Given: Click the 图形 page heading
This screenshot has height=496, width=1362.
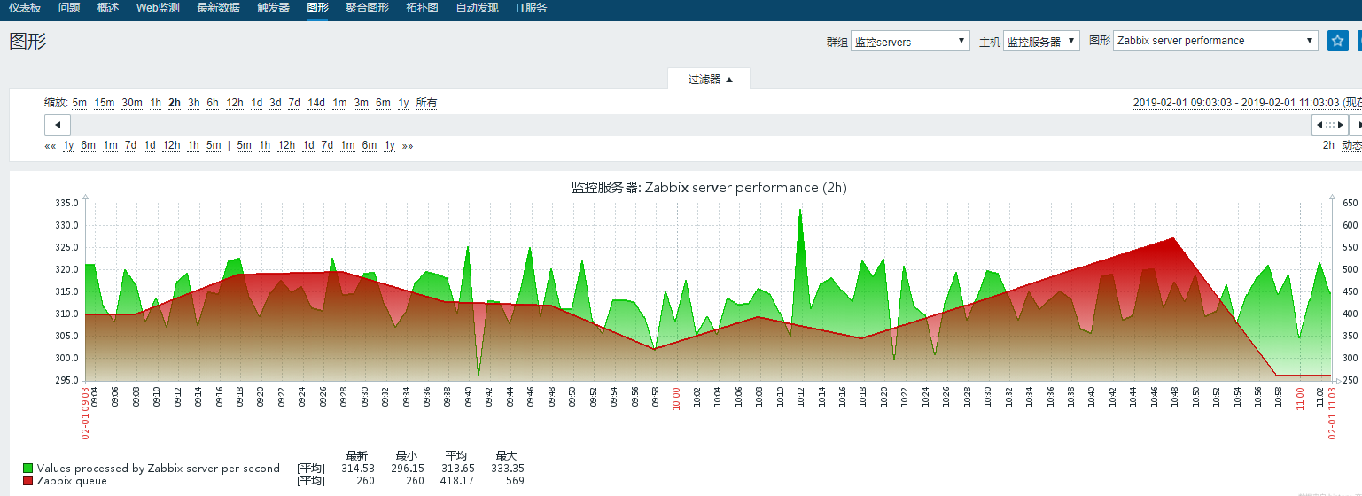Looking at the screenshot, I should click(x=28, y=41).
